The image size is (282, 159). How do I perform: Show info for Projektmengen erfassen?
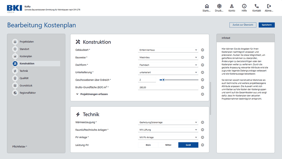[x=202, y=94]
